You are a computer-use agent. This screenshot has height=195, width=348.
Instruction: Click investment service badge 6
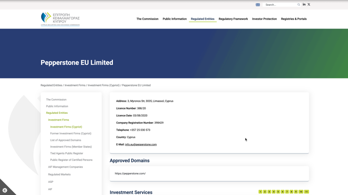point(283,192)
